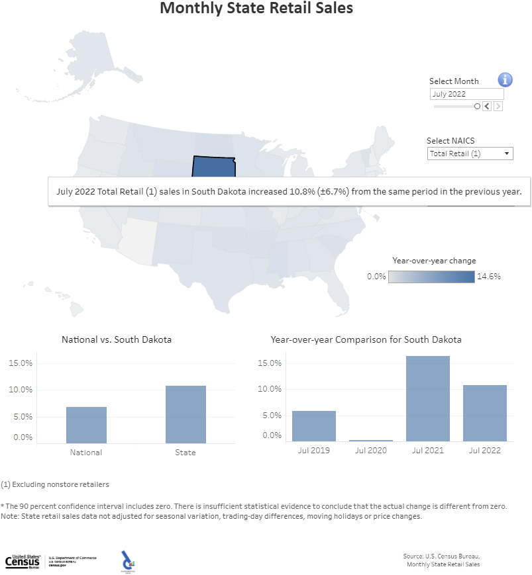Select the Jul 2019 bar
The height and width of the screenshot is (575, 532).
(314, 426)
